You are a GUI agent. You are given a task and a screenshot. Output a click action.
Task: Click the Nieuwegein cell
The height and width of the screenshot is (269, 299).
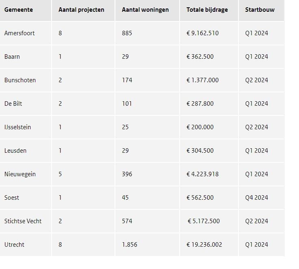pyautogui.click(x=20, y=174)
